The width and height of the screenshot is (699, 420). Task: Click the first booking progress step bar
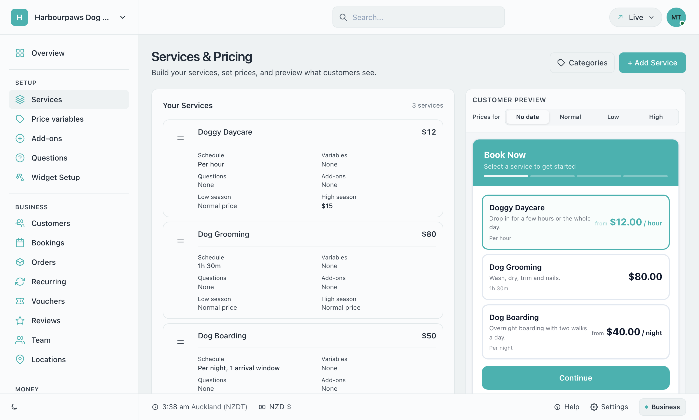click(x=506, y=176)
